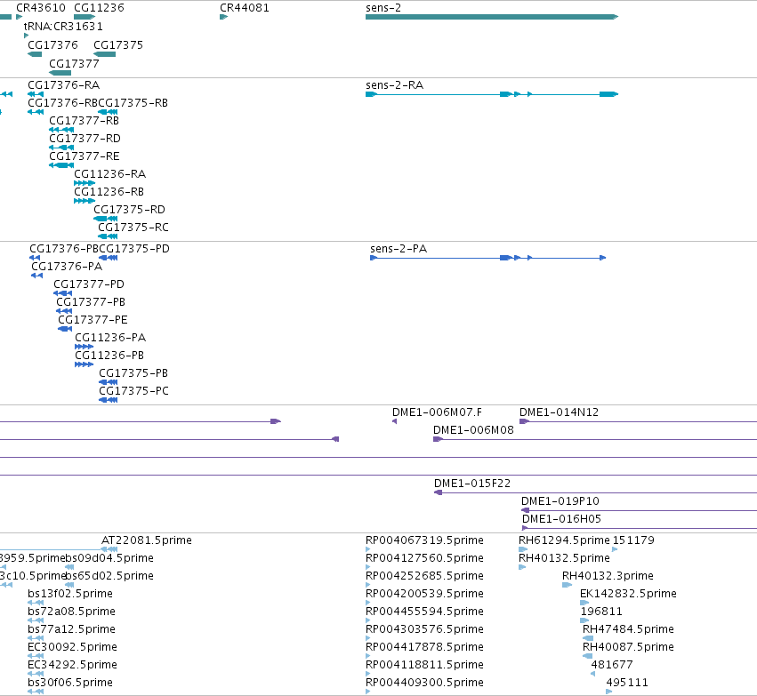Select the sens-2 gene label
The width and height of the screenshot is (757, 696).
point(383,8)
